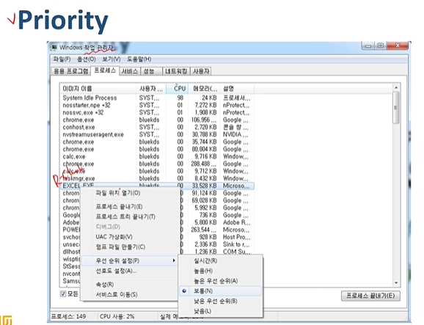
Task: Open the 보기(V) menu
Action: (x=112, y=59)
